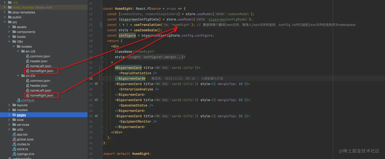Image resolution: width=385 pixels, height=159 pixels.
Task: Click the folder icon of plop-templates
Action: [x=10, y=12]
